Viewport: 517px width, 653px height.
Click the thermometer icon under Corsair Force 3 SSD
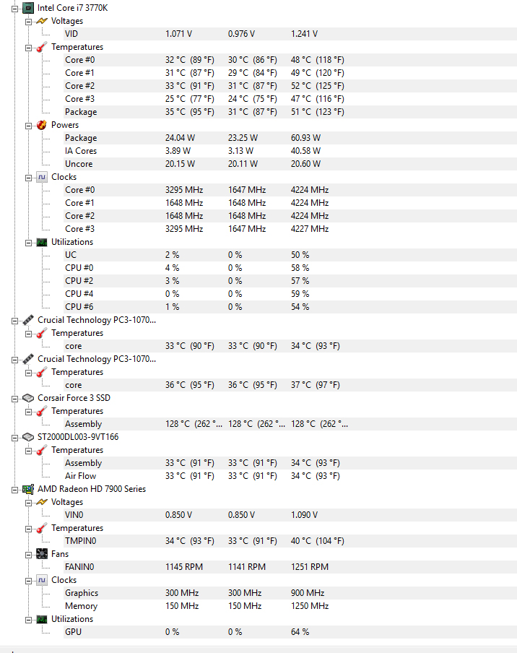42,411
